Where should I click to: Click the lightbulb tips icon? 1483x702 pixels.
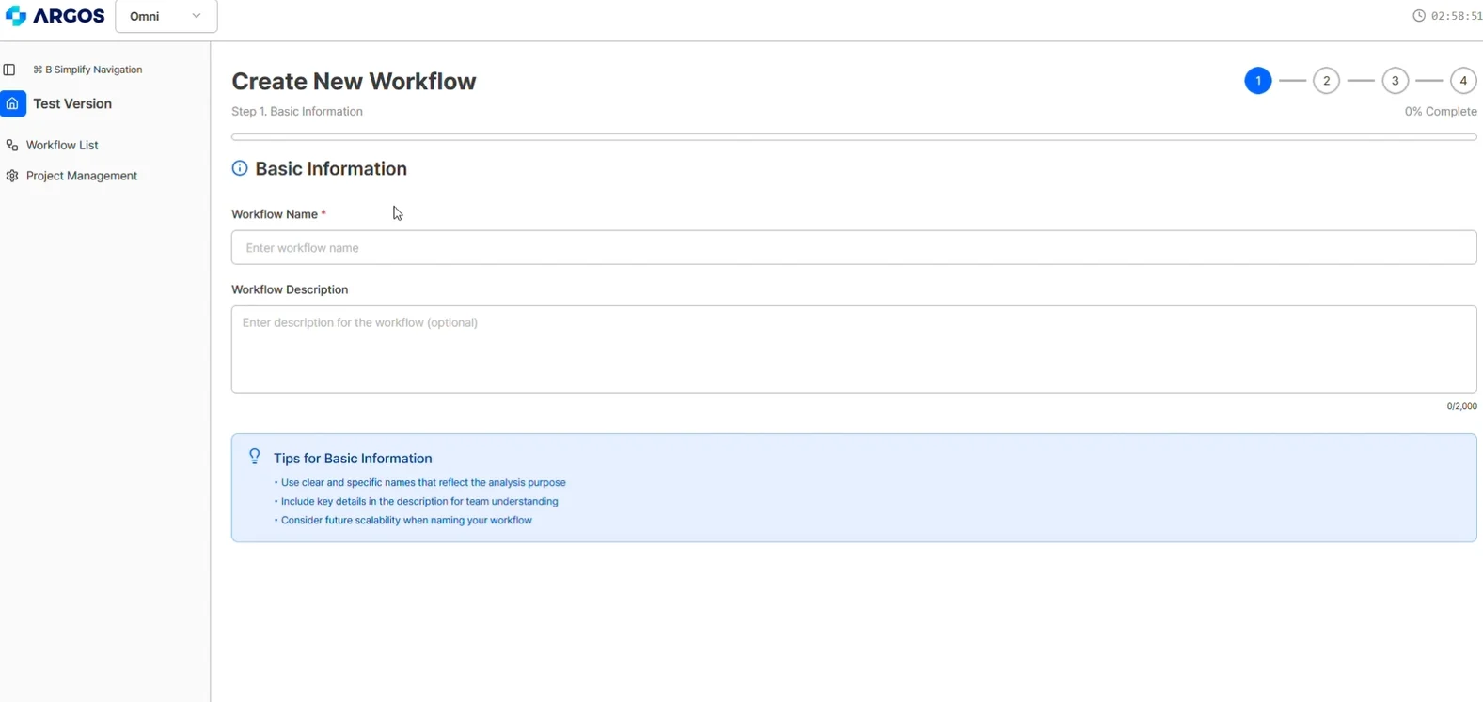pos(254,457)
